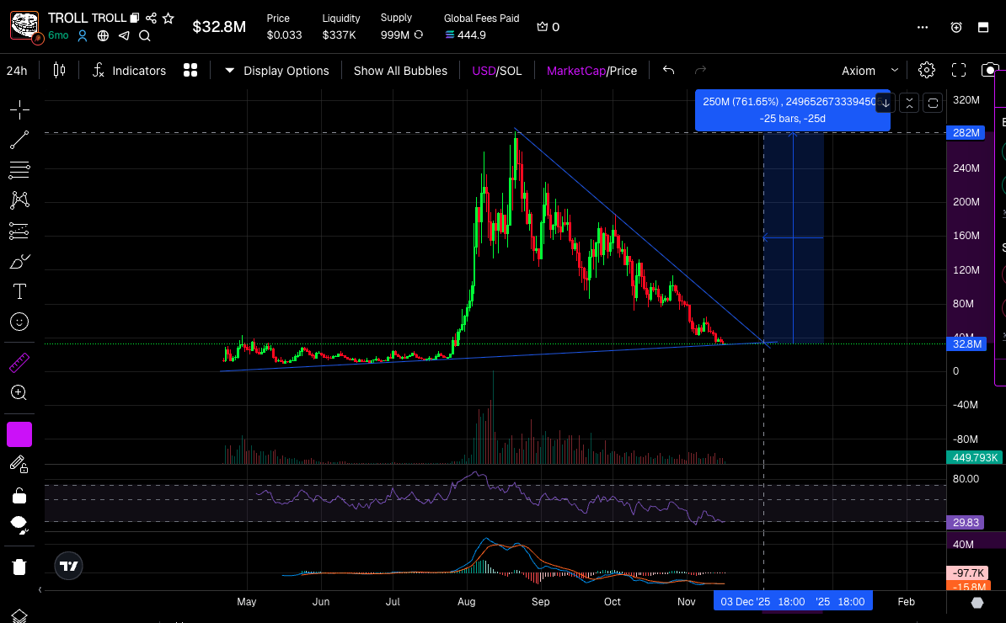The height and width of the screenshot is (623, 1006).
Task: Click the 449.793K volume label
Action: pyautogui.click(x=975, y=458)
